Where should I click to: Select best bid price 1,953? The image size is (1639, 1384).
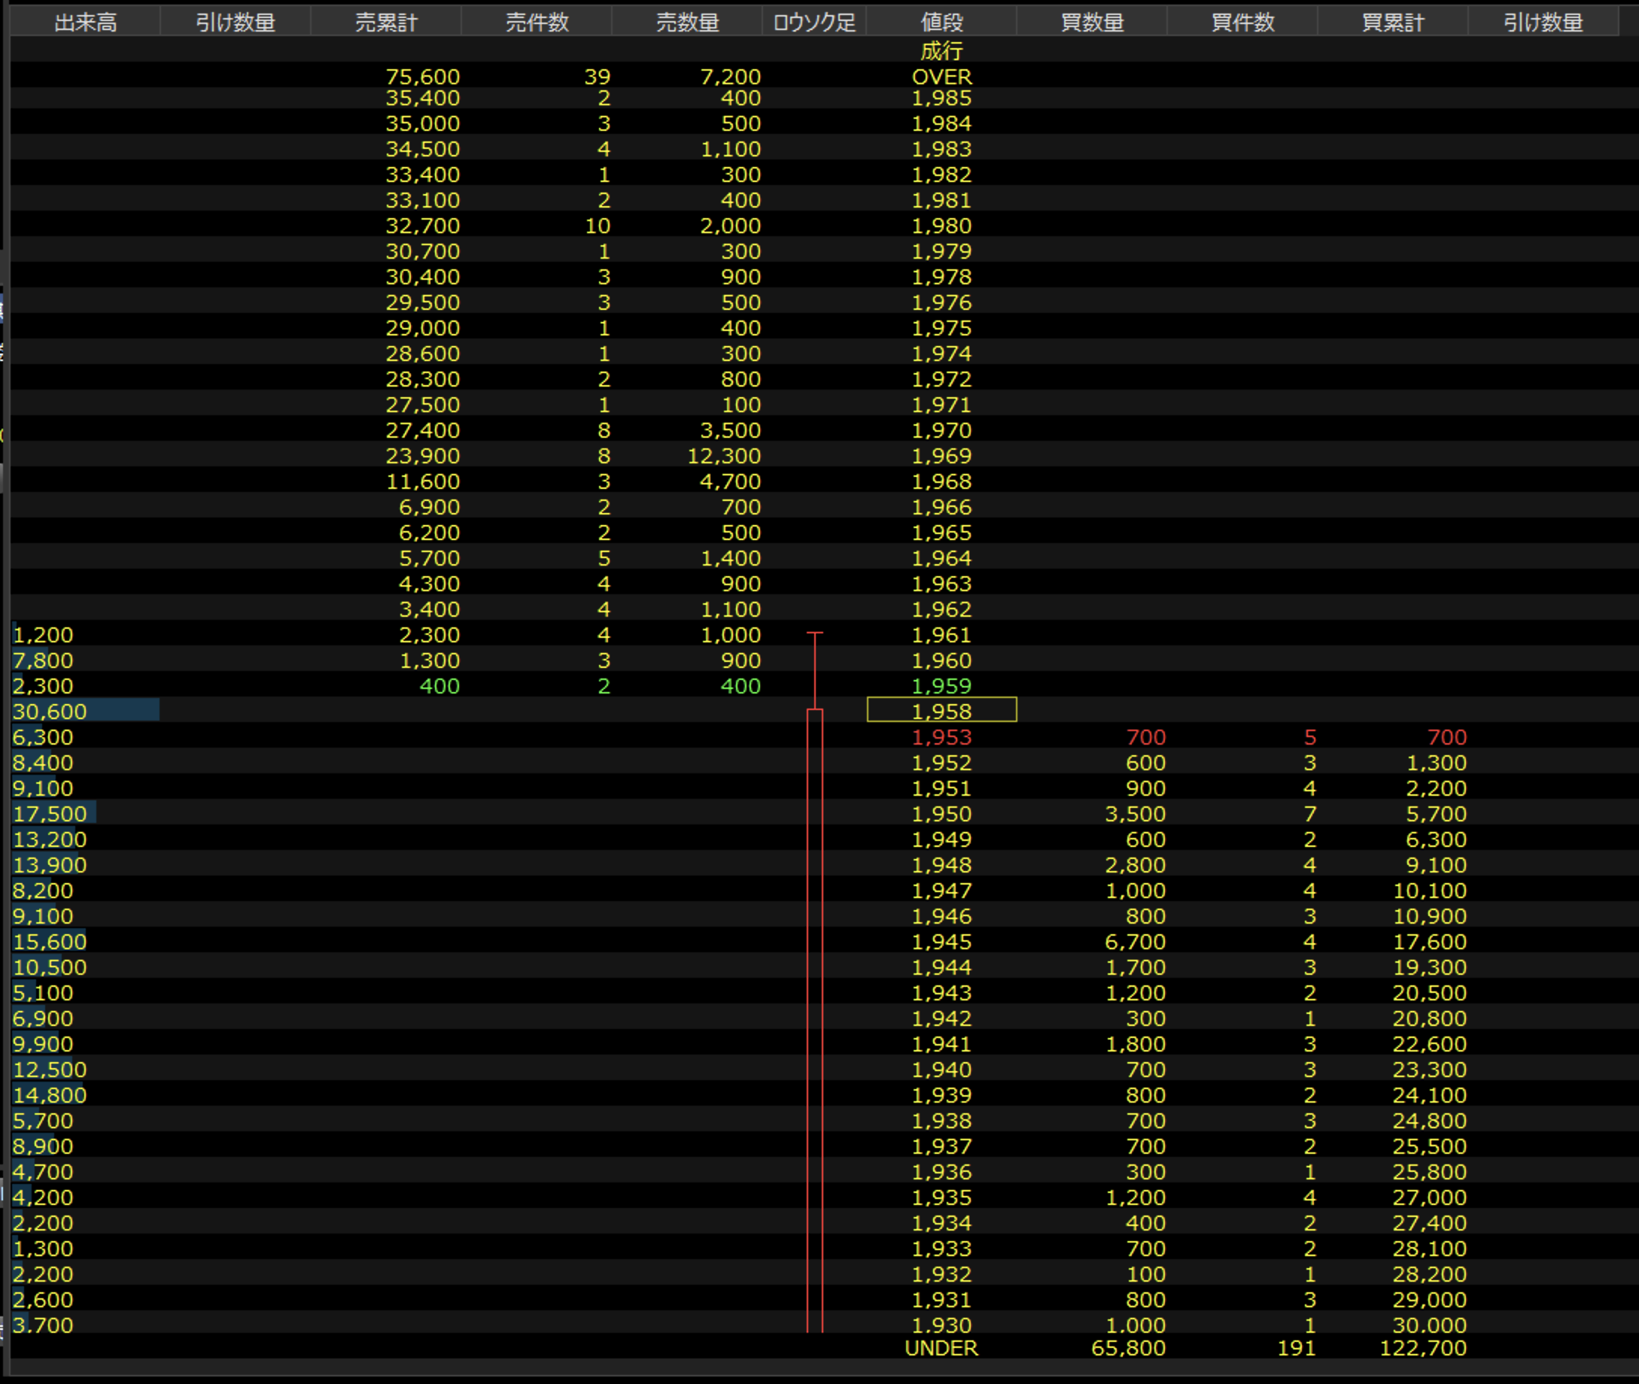[941, 736]
